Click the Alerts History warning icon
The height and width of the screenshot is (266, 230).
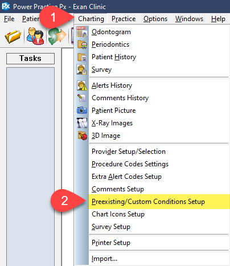(x=82, y=85)
